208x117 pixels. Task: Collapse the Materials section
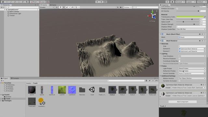click(160, 44)
